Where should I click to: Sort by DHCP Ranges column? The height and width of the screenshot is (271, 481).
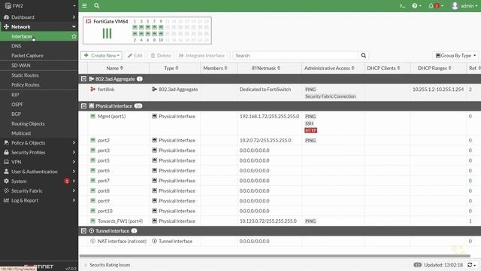(434, 69)
